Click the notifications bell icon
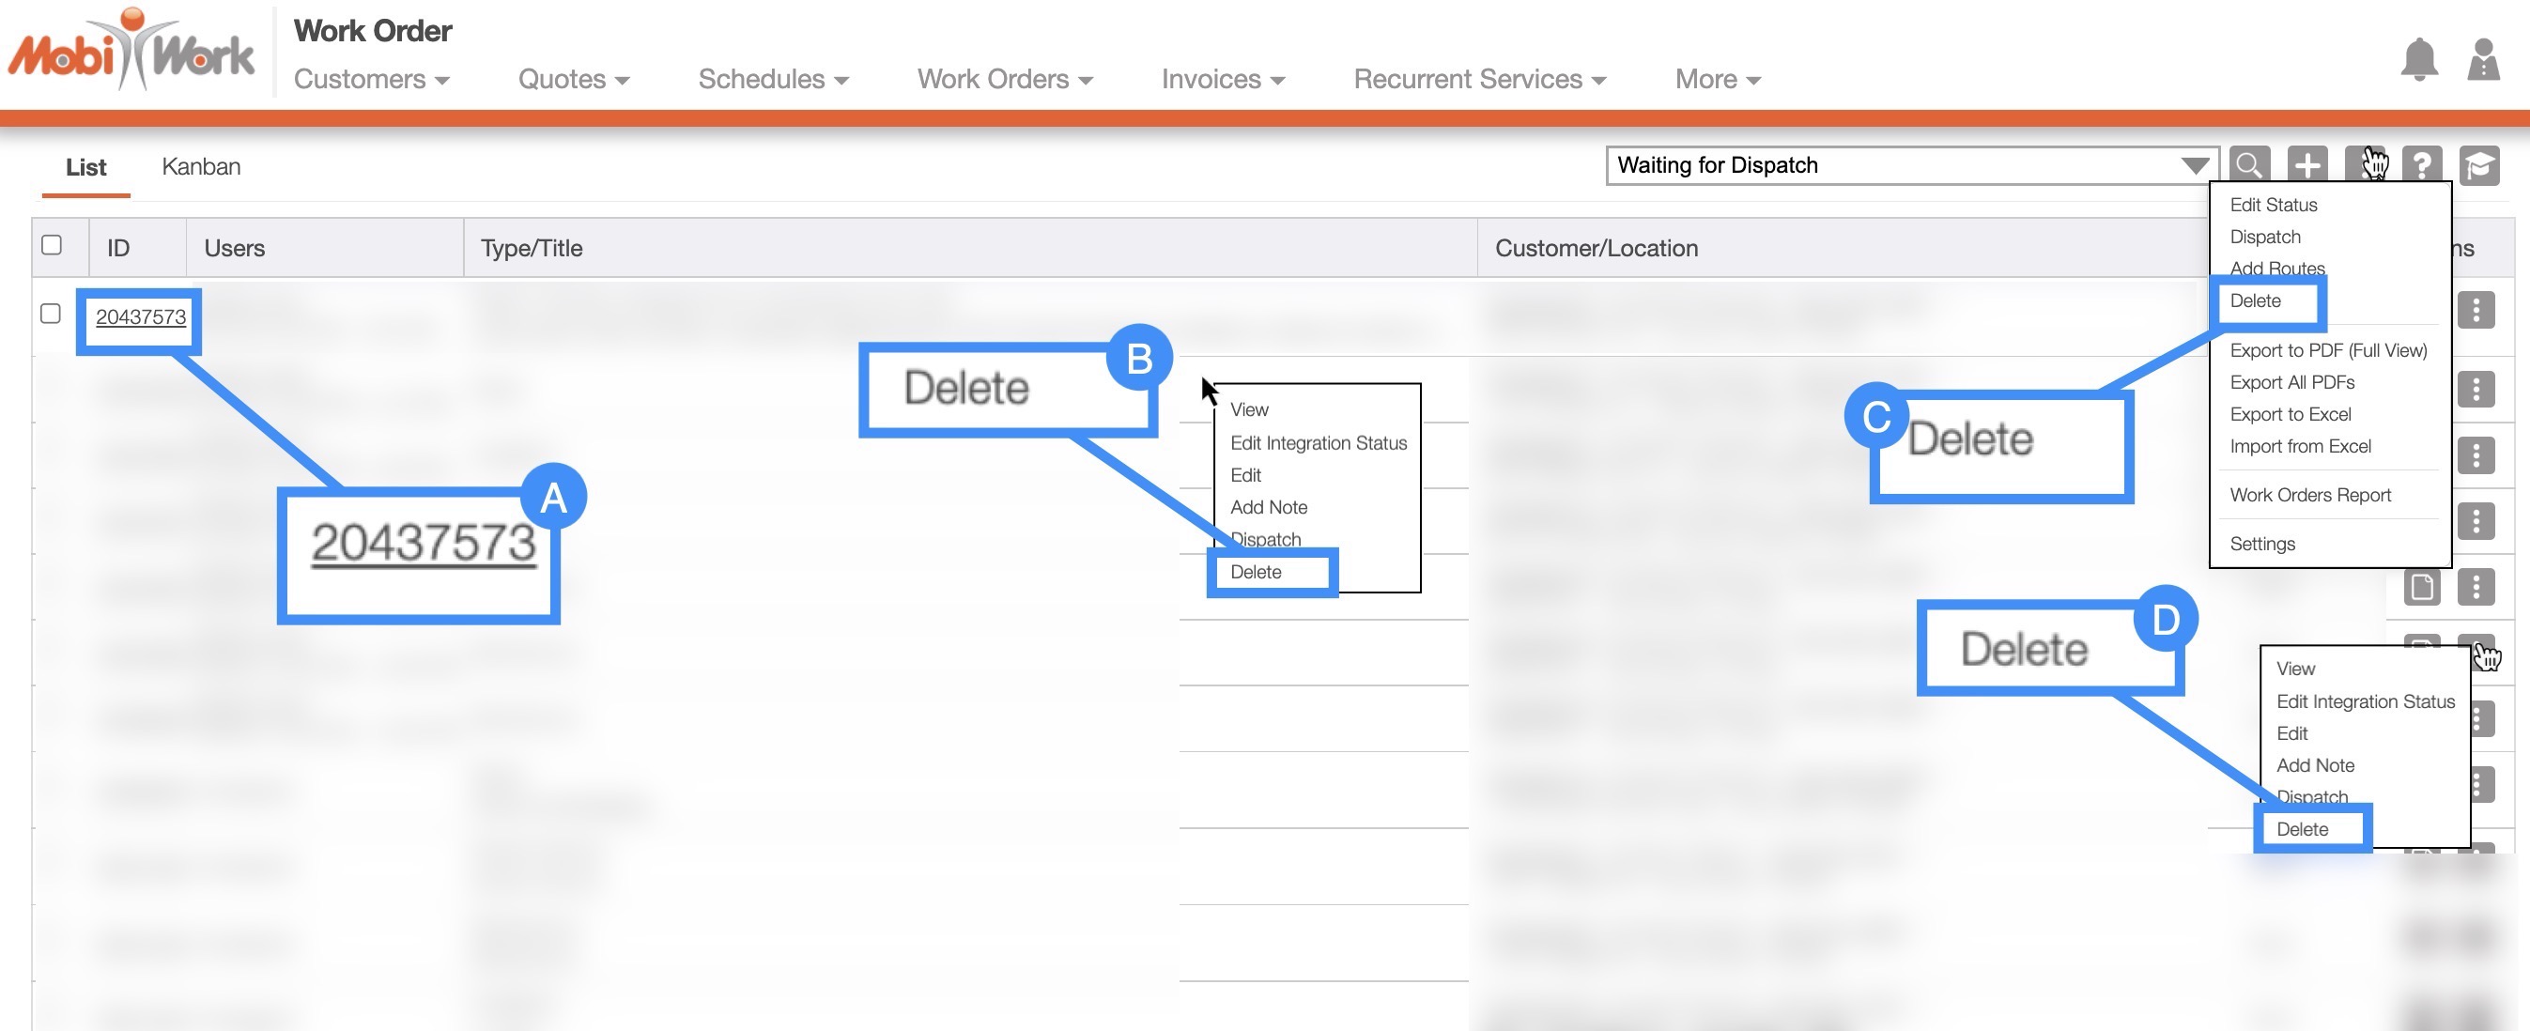The image size is (2530, 1031). [x=2418, y=61]
